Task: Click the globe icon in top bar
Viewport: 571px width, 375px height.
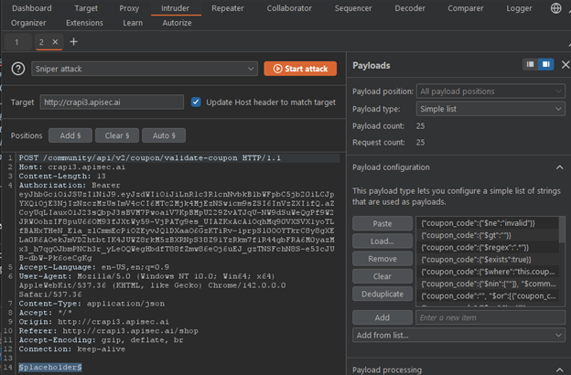Action: click(555, 8)
